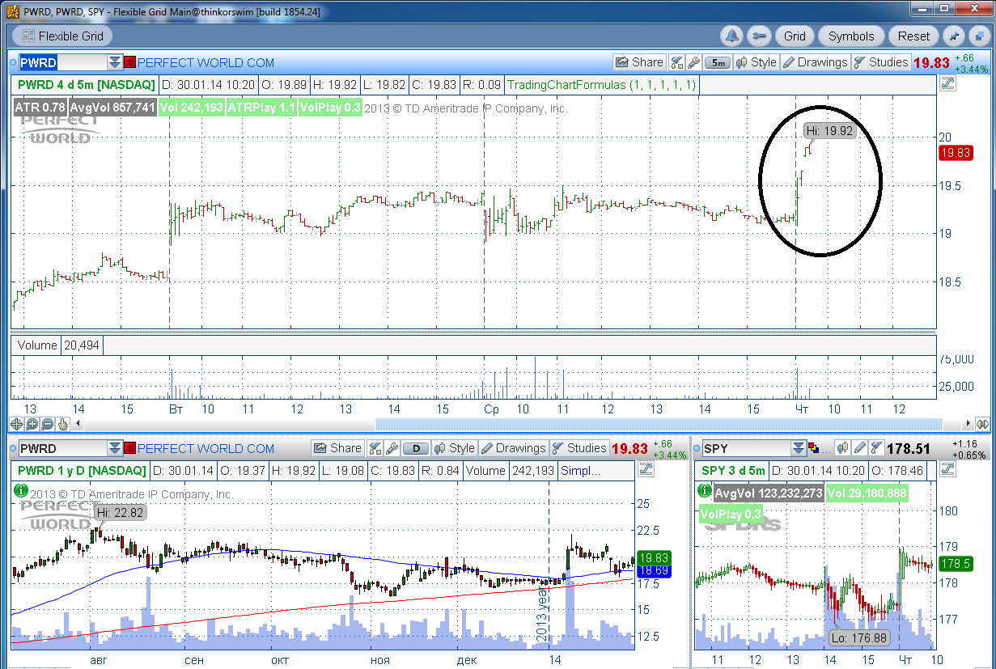Click studies flask icon in SPY toolbar
This screenshot has height=669, width=996.
coord(876,448)
